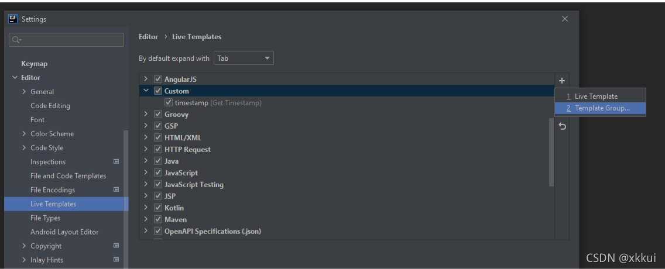Toggle the JSP group checkbox

158,196
